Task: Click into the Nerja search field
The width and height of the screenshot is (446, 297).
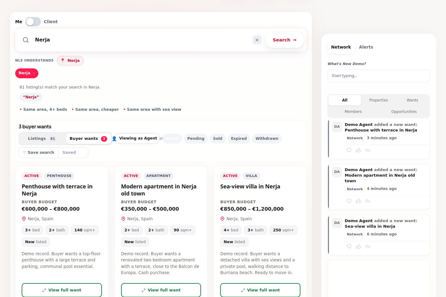Action: click(141, 40)
